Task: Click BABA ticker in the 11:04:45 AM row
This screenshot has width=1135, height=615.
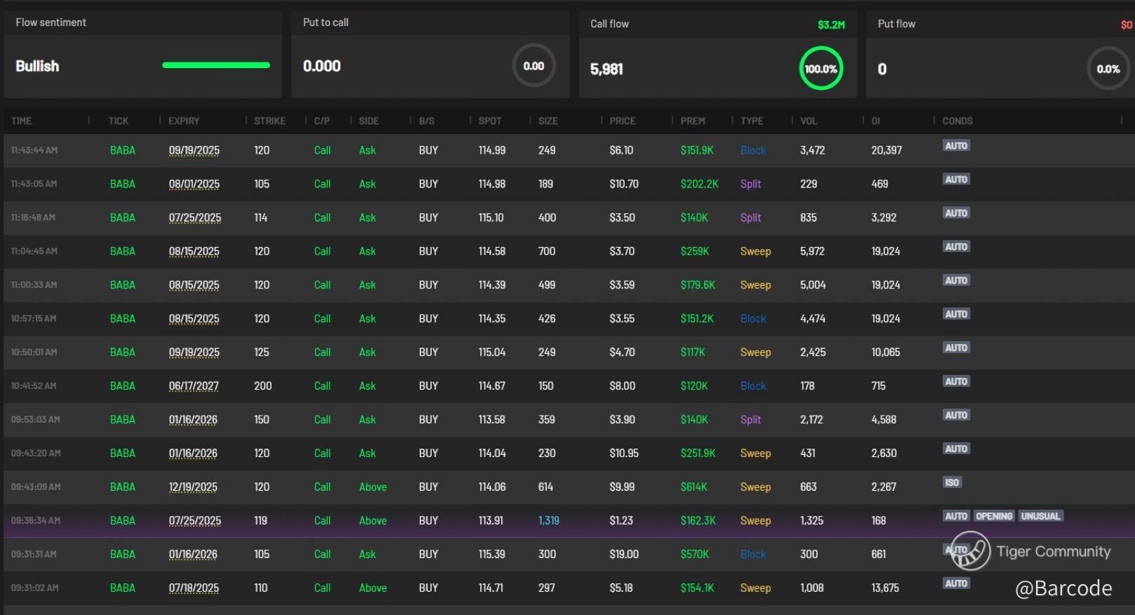Action: (x=123, y=251)
